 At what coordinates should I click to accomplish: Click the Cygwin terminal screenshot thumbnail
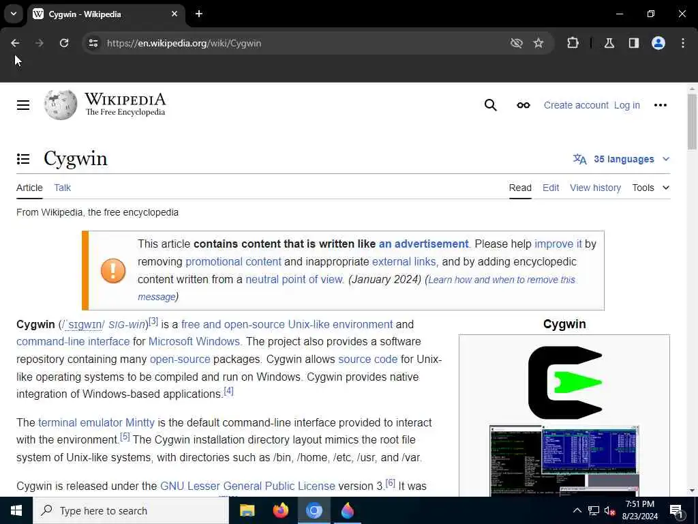click(564, 461)
